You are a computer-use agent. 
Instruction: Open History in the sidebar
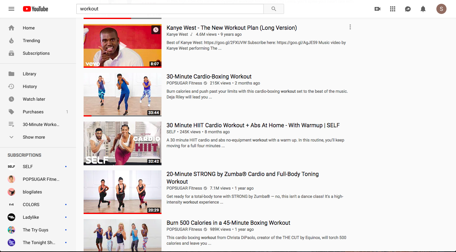pyautogui.click(x=38, y=86)
